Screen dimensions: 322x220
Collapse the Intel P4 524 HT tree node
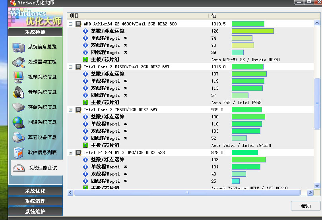pyautogui.click(x=71, y=152)
